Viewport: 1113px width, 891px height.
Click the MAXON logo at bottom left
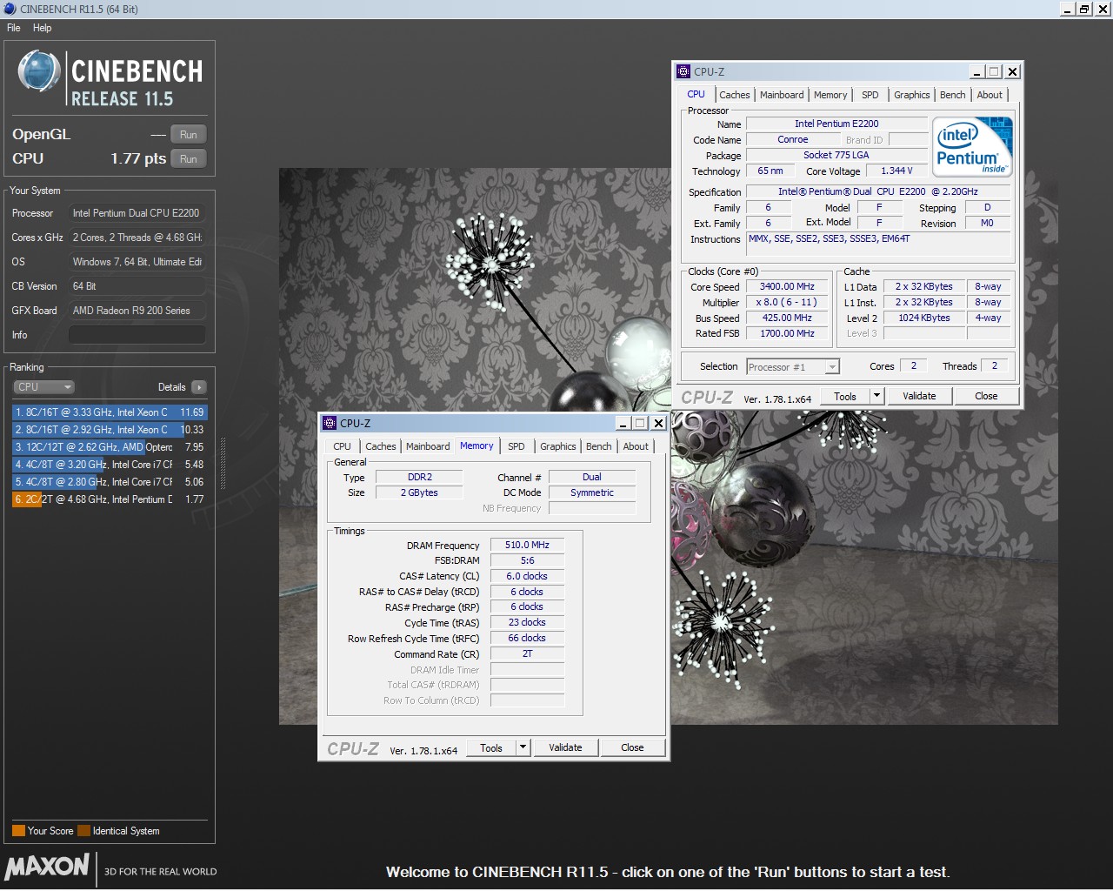click(x=47, y=867)
